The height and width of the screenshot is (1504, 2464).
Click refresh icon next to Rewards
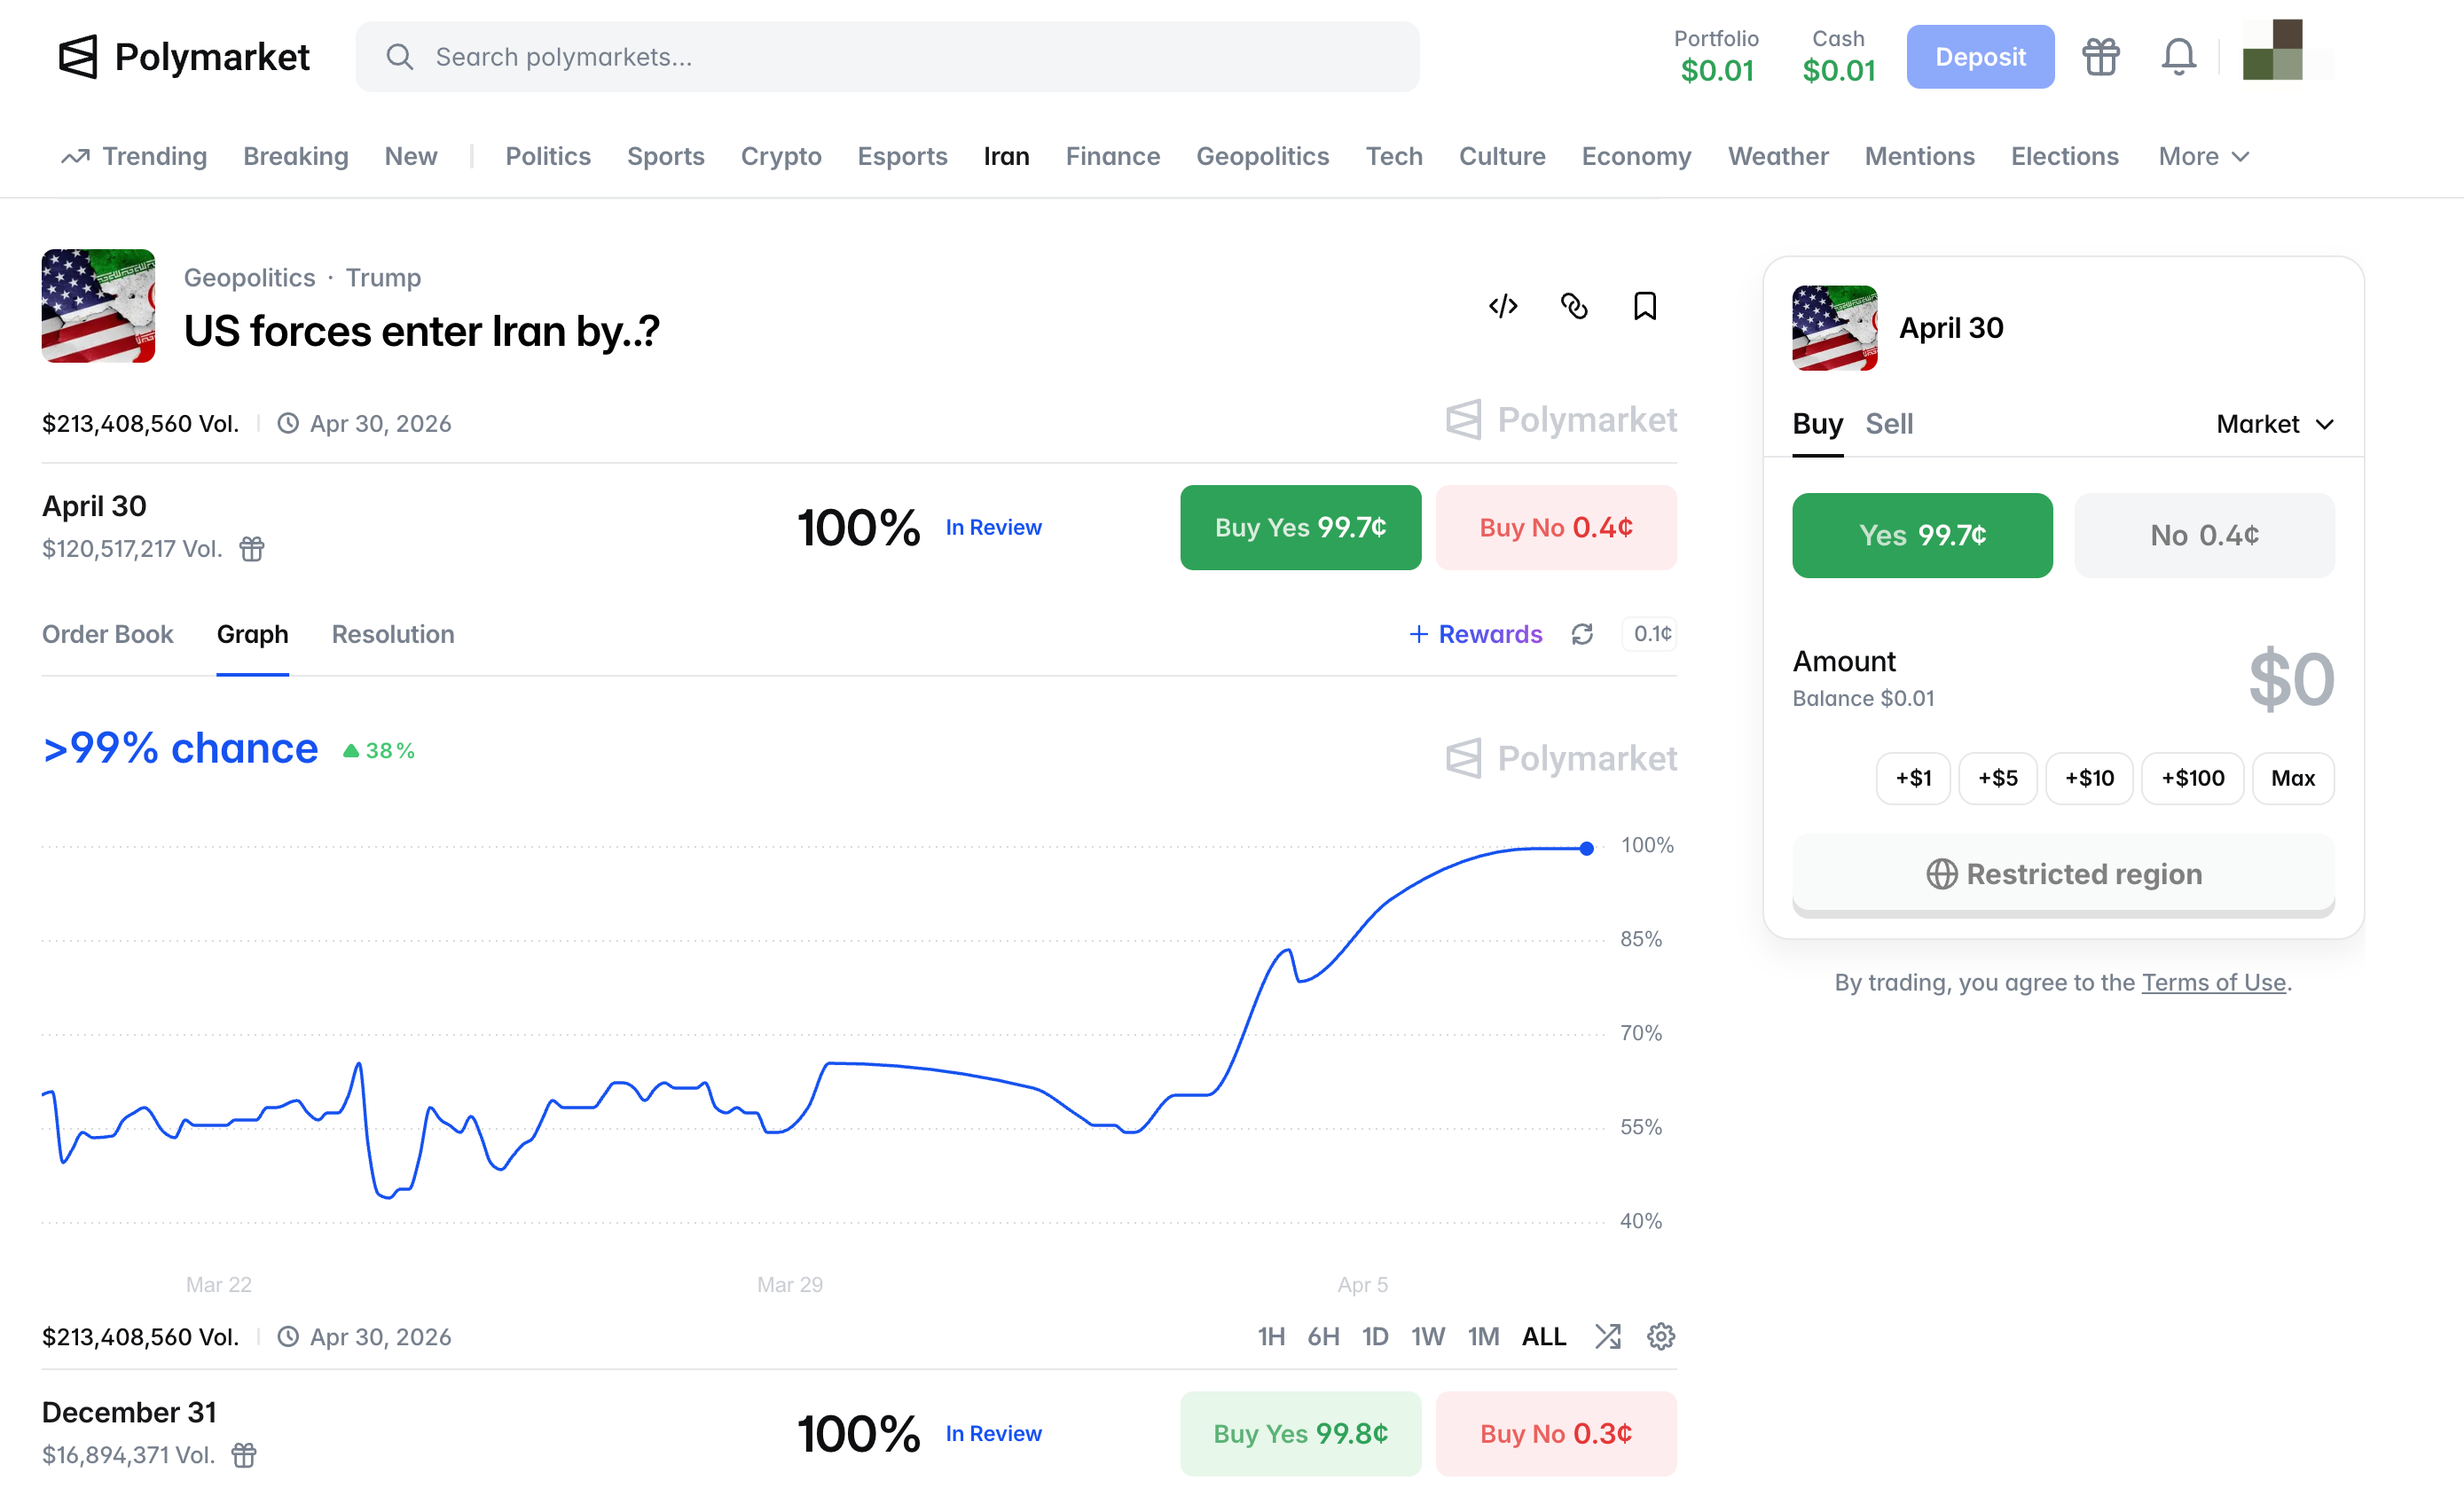click(1582, 634)
